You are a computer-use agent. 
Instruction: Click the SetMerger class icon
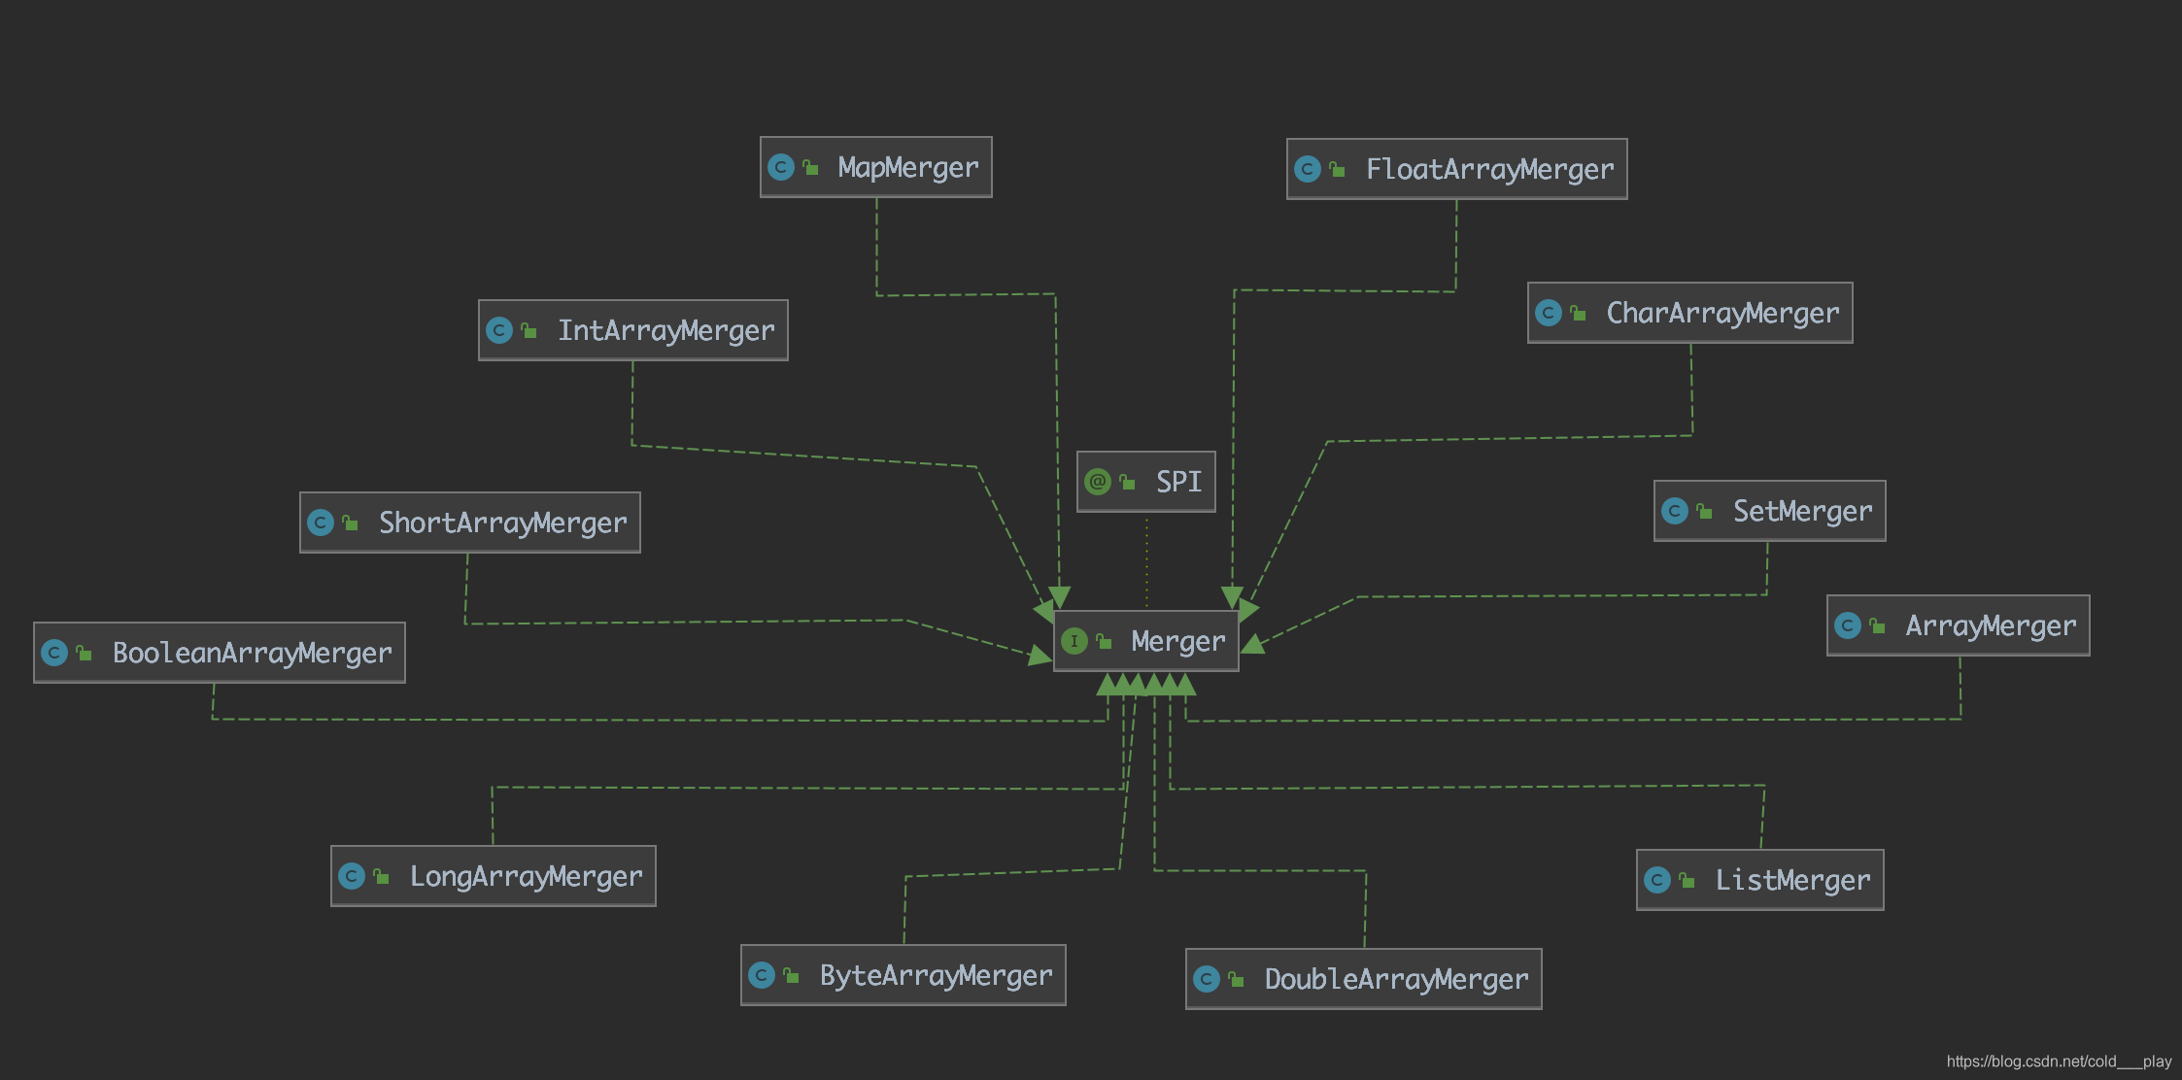(1675, 511)
